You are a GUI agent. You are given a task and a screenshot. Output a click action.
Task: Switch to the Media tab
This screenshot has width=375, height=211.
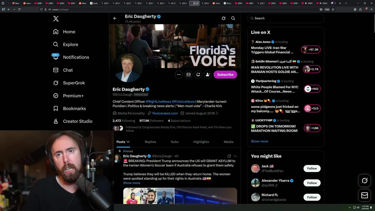(x=229, y=142)
